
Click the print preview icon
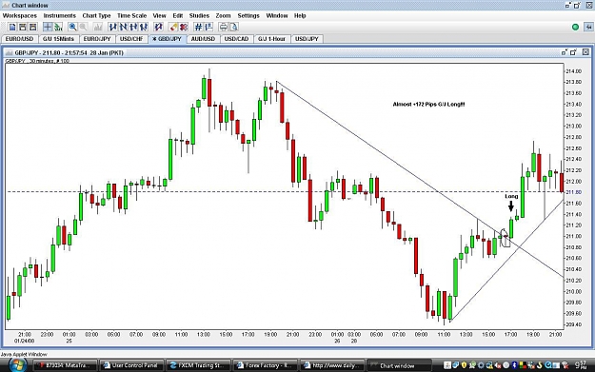click(234, 27)
